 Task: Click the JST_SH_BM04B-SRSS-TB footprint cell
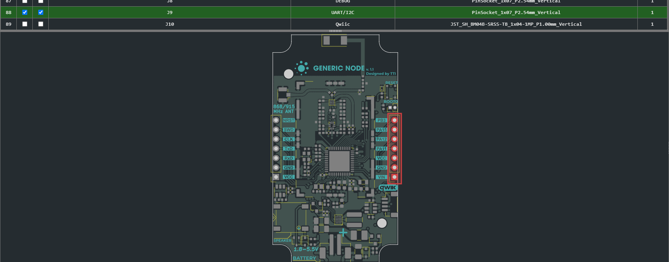(516, 24)
